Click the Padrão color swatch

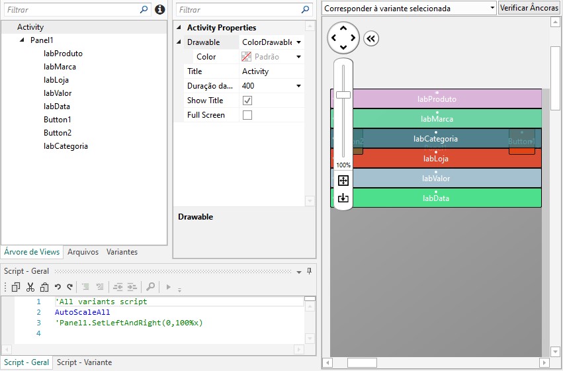pyautogui.click(x=246, y=57)
